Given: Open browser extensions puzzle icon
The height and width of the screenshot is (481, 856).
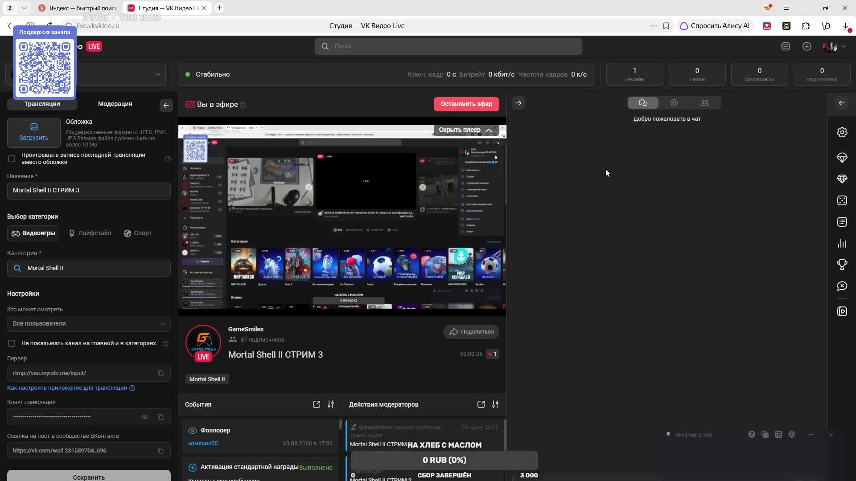Looking at the screenshot, I should pyautogui.click(x=806, y=26).
